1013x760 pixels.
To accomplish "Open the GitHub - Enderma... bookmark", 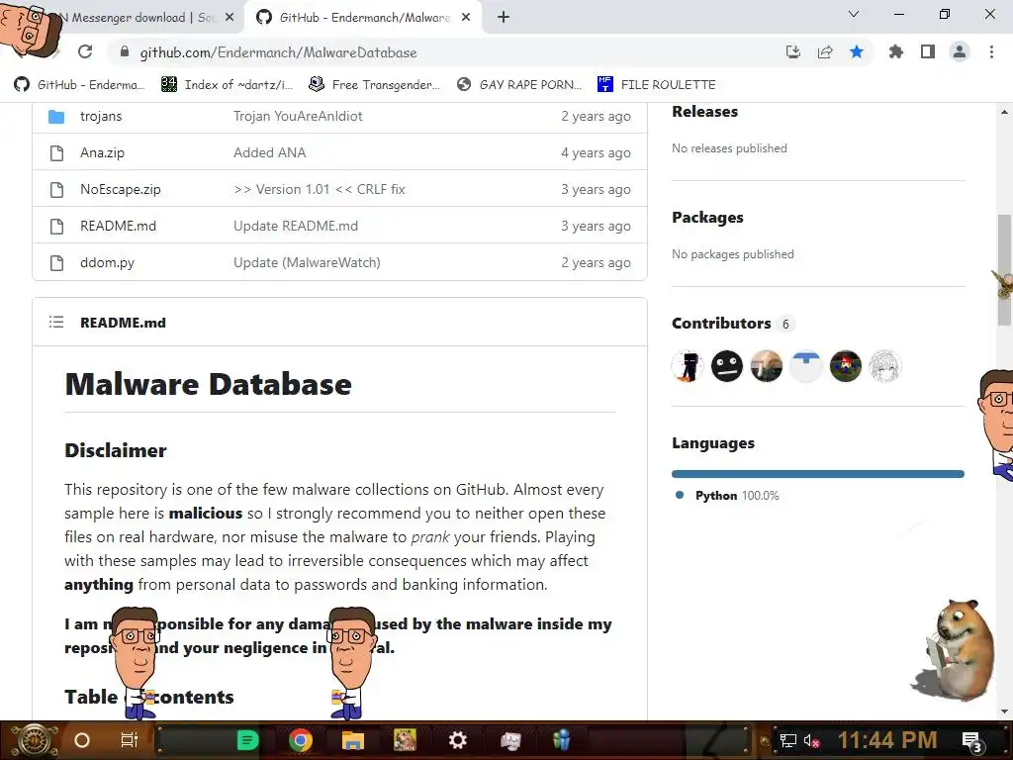I will pos(79,85).
